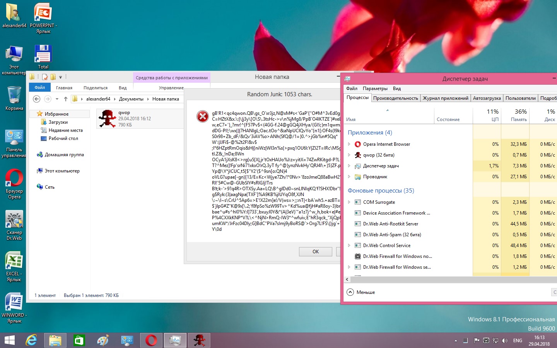Open Параметры menu in Task Manager
Image resolution: width=557 pixels, height=348 pixels.
(375, 89)
